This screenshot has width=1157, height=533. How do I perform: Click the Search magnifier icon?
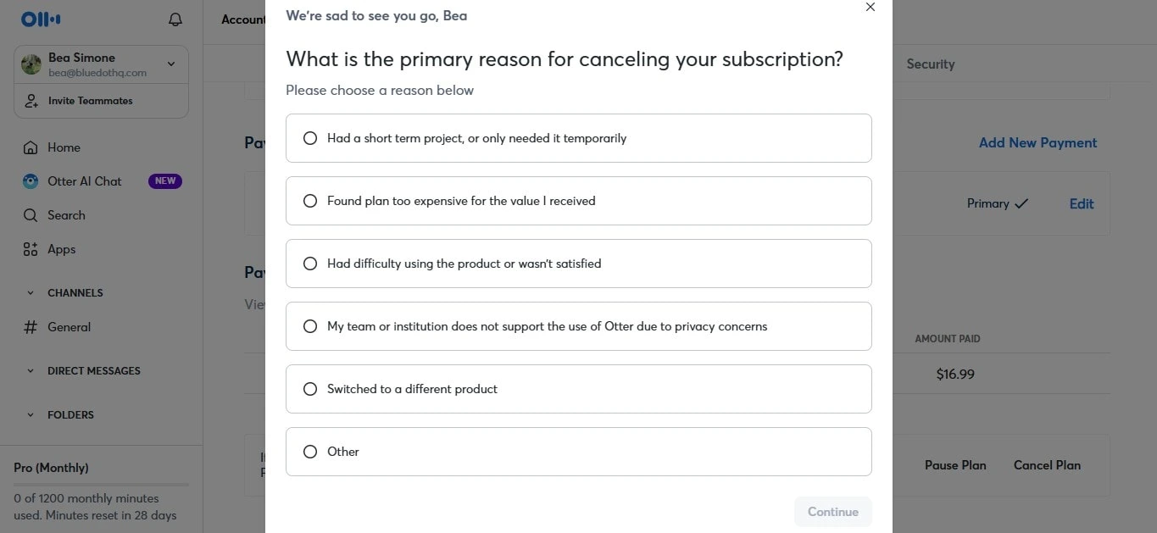[x=31, y=215]
